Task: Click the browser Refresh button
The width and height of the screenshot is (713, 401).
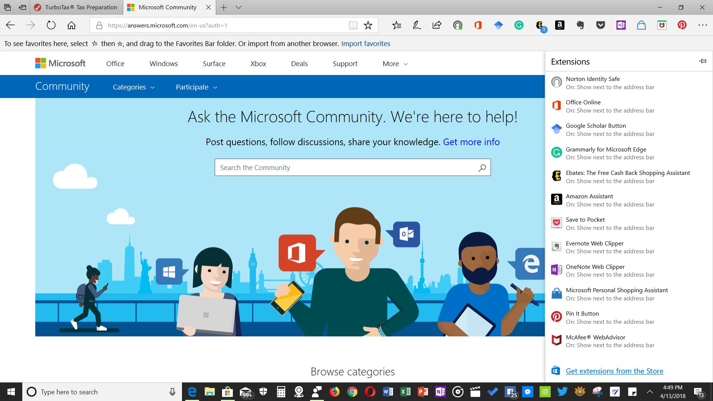Action: tap(51, 25)
